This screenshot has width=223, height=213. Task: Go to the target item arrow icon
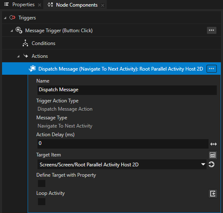coord(211,164)
